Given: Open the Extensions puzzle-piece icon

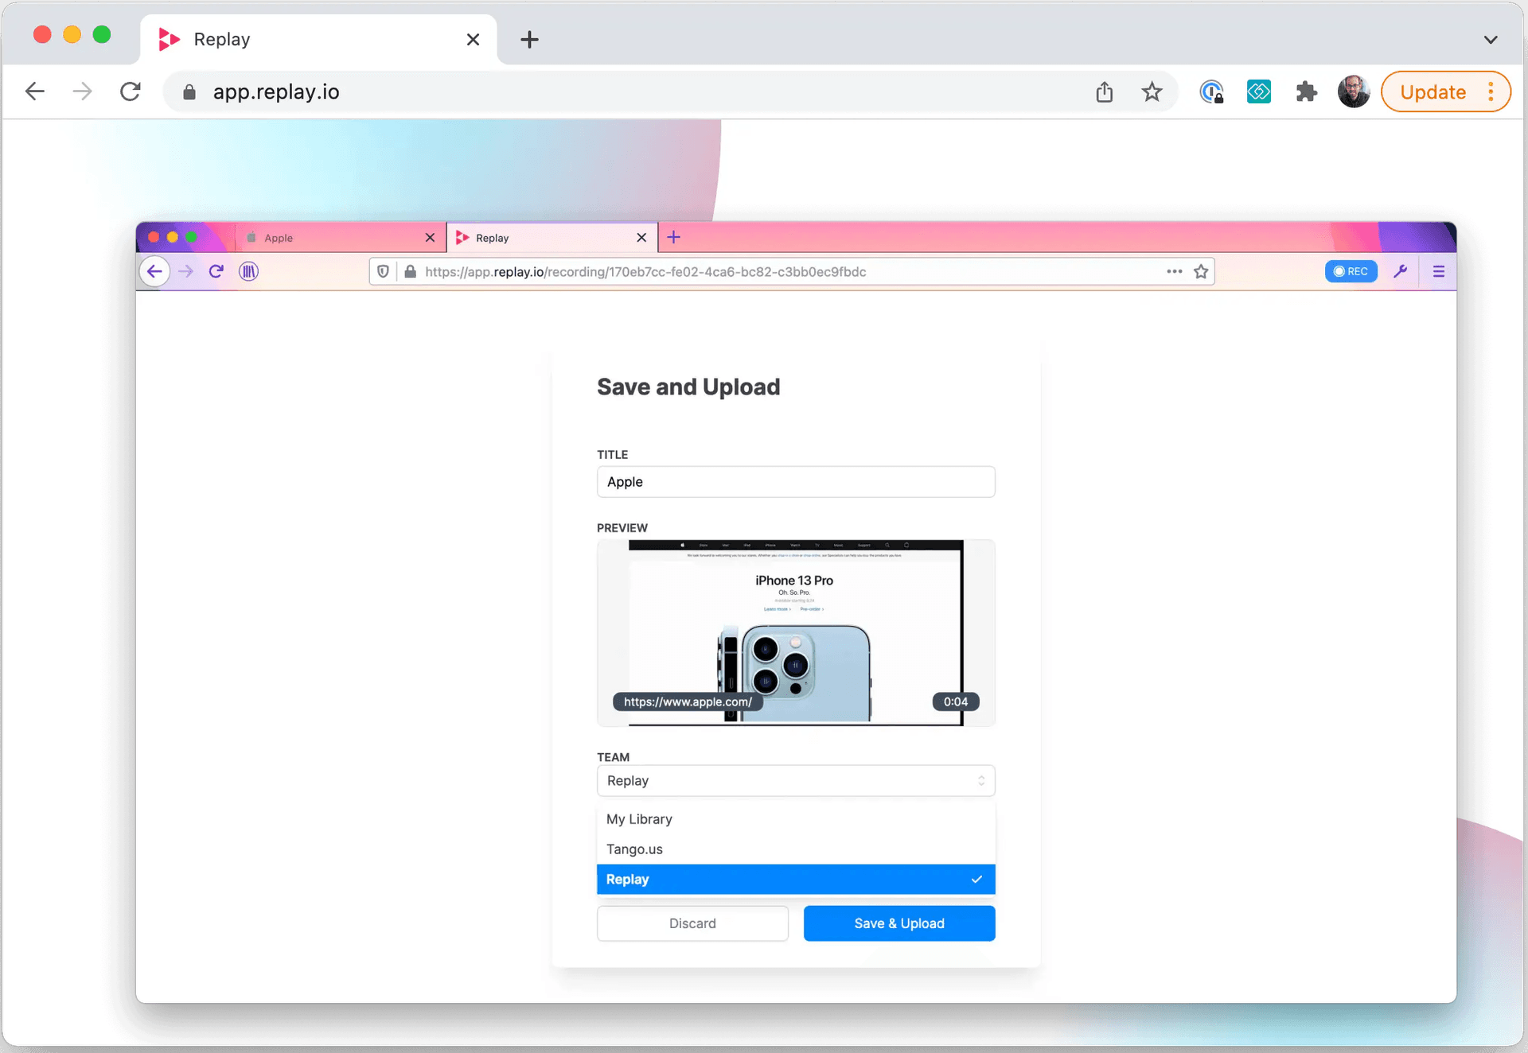Looking at the screenshot, I should coord(1306,92).
